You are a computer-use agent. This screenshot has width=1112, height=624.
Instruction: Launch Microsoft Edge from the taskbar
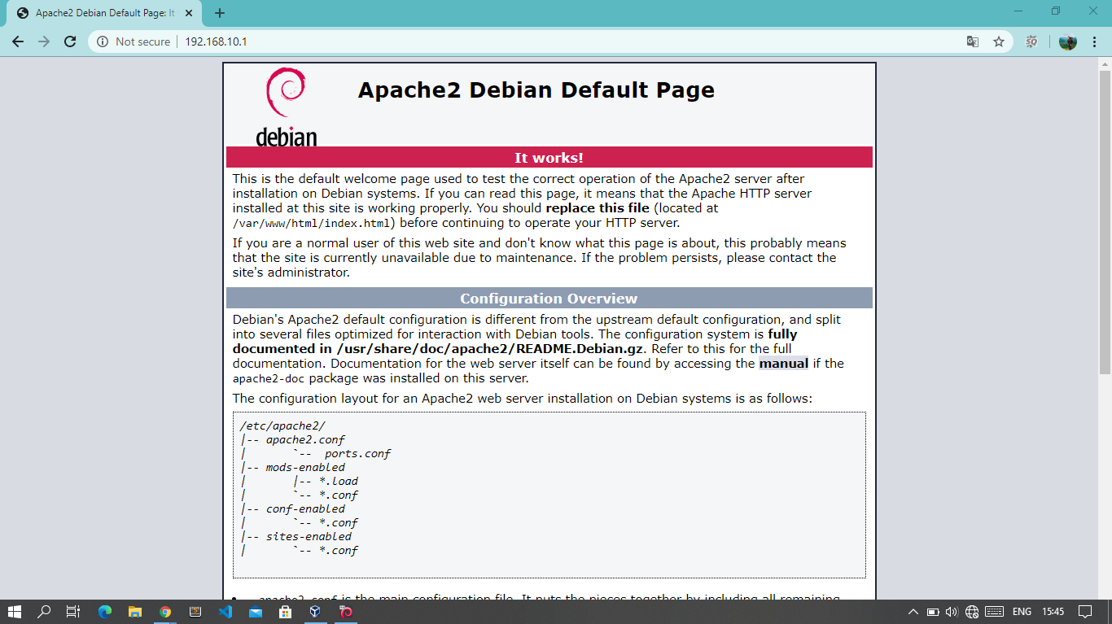pos(105,611)
